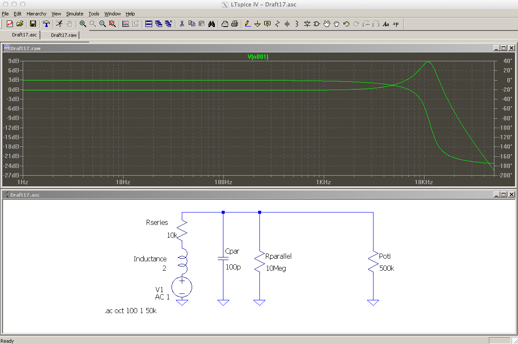Click the 9dB magnitude axis label

click(14, 61)
